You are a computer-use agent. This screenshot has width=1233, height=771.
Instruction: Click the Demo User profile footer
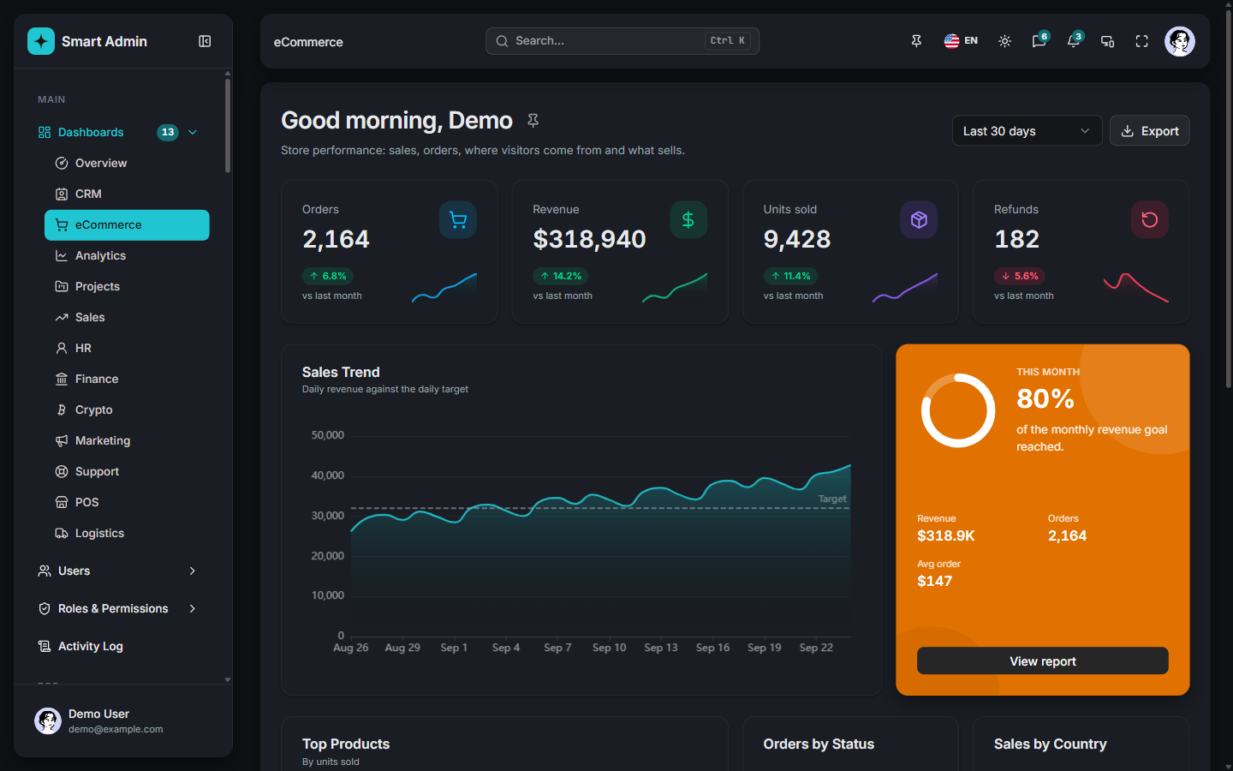tap(123, 720)
